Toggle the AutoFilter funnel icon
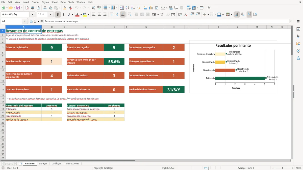This screenshot has width=303, height=170. 139,8
